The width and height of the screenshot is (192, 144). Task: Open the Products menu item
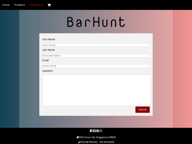[x=20, y=5]
